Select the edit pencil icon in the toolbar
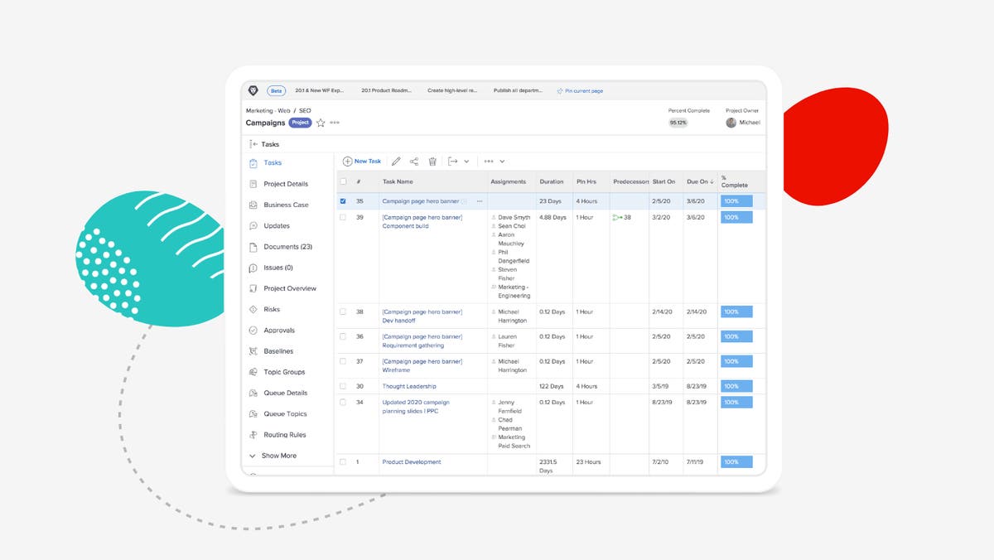 (396, 161)
